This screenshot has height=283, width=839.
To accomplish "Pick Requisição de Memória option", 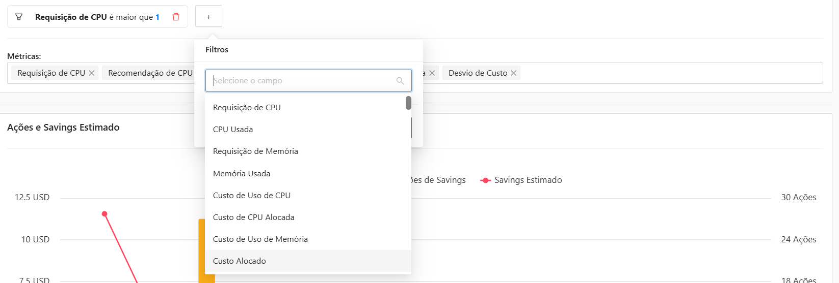I will pyautogui.click(x=255, y=151).
